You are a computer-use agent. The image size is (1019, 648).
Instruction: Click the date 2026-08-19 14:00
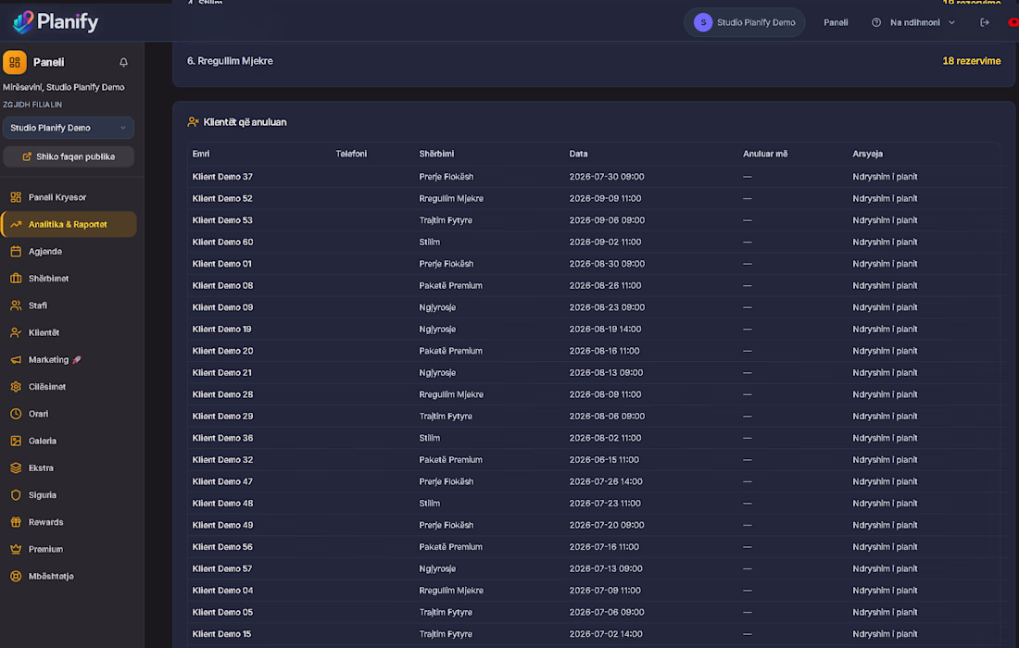click(x=605, y=330)
